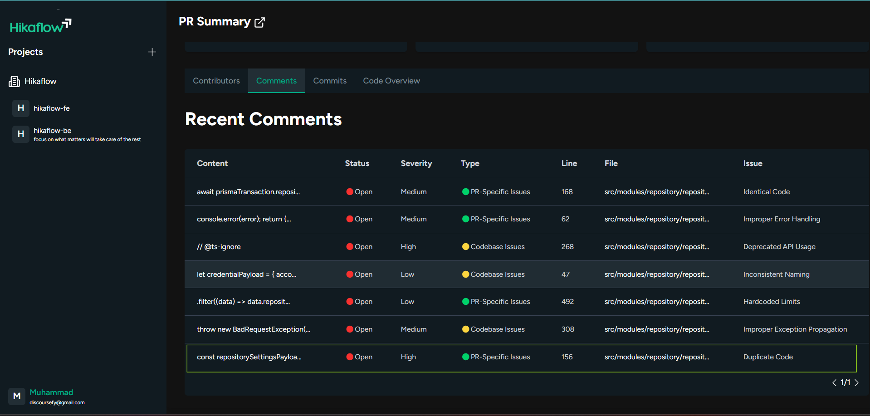Open the Code Overview tab
Viewport: 870px width, 416px height.
point(391,81)
